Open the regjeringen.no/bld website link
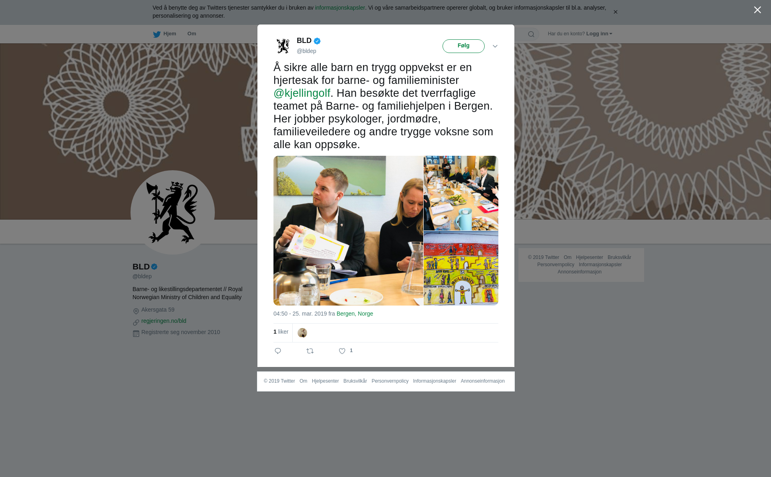The height and width of the screenshot is (477, 771). click(x=164, y=321)
